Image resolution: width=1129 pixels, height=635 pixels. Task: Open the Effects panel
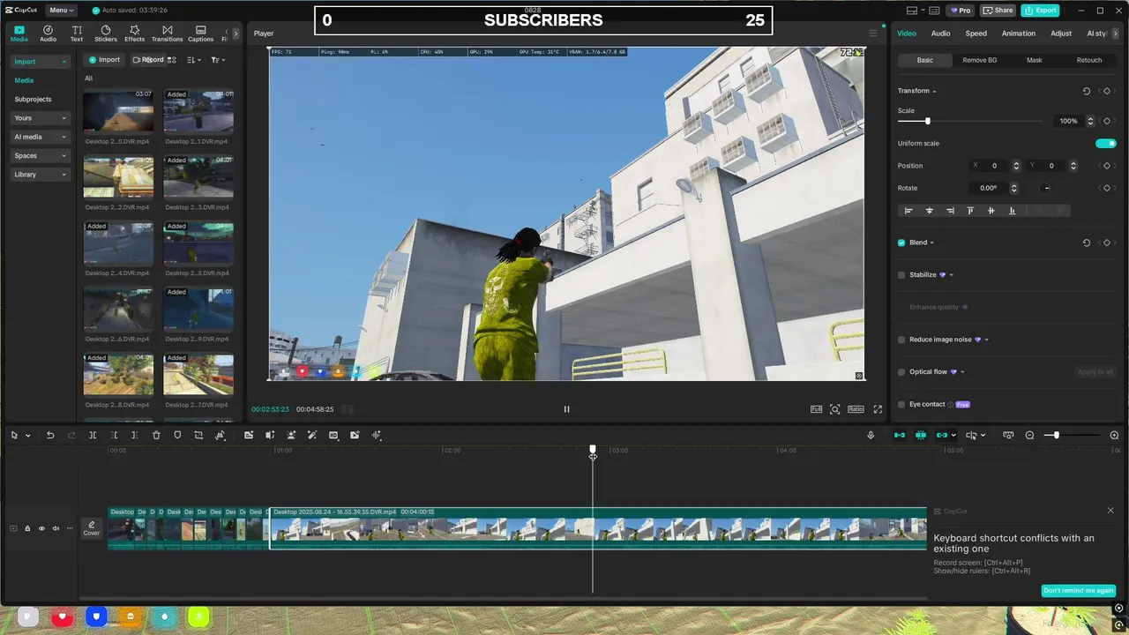coord(134,34)
